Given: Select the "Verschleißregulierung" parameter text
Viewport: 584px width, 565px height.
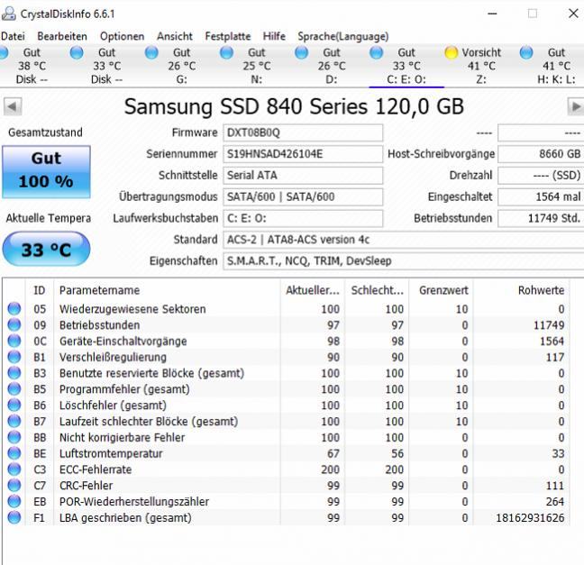Looking at the screenshot, I should point(113,357).
